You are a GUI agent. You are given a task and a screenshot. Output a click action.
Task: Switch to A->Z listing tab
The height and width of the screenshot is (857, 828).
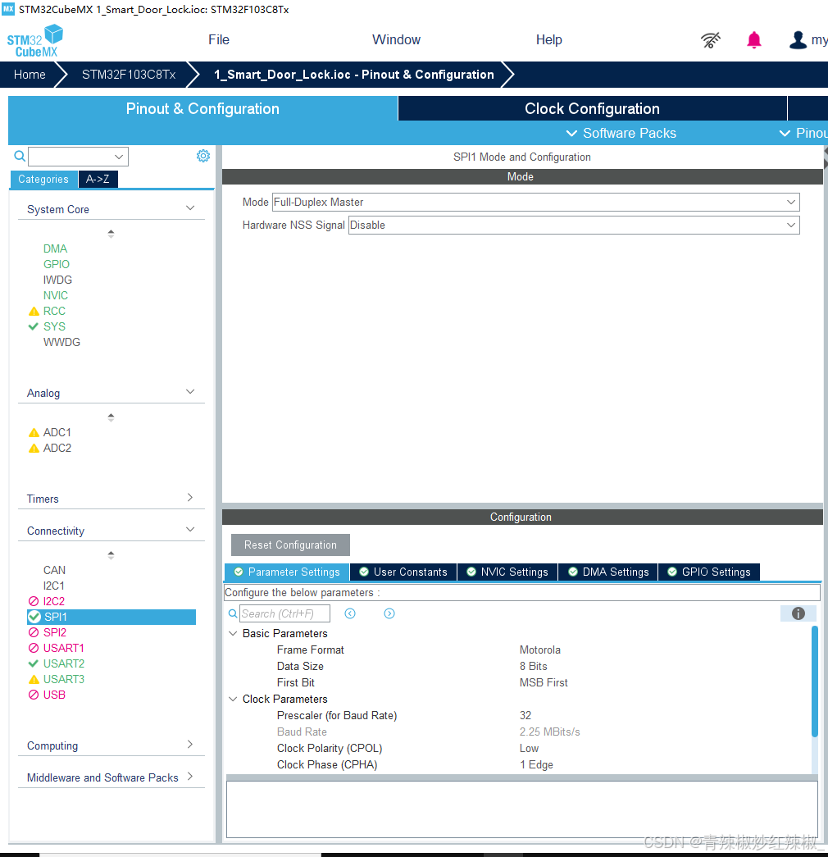(98, 180)
